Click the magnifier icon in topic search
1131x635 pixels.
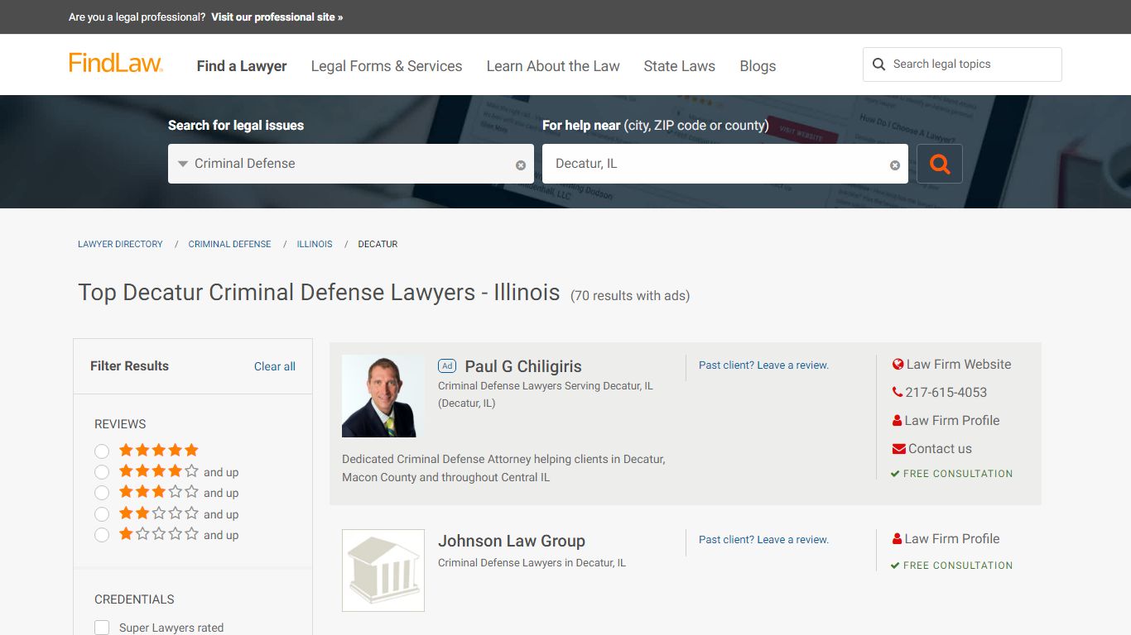pyautogui.click(x=879, y=64)
